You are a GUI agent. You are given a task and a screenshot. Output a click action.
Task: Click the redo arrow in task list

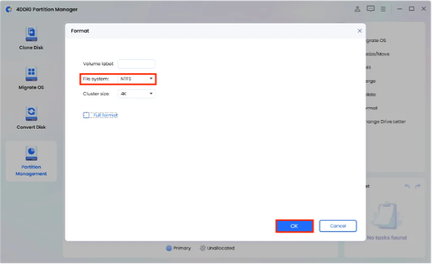click(418, 186)
